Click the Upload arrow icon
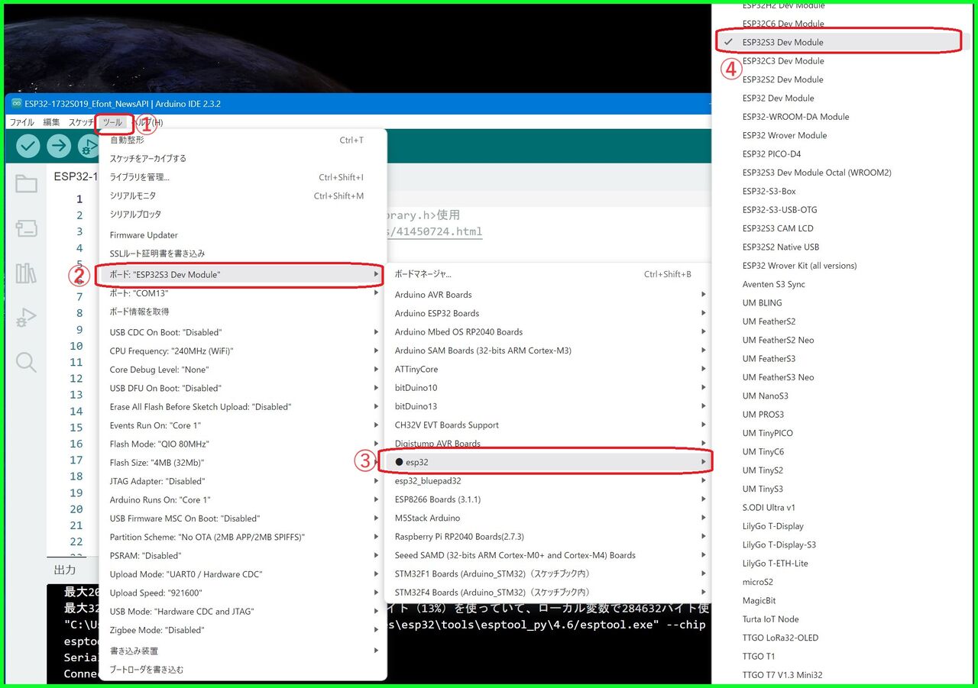The height and width of the screenshot is (688, 978). 59,145
